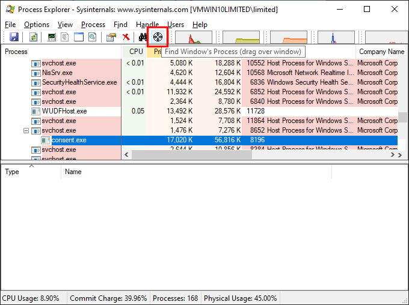Click the binoculars Find Handle icon
409x305 pixels.
(x=143, y=37)
